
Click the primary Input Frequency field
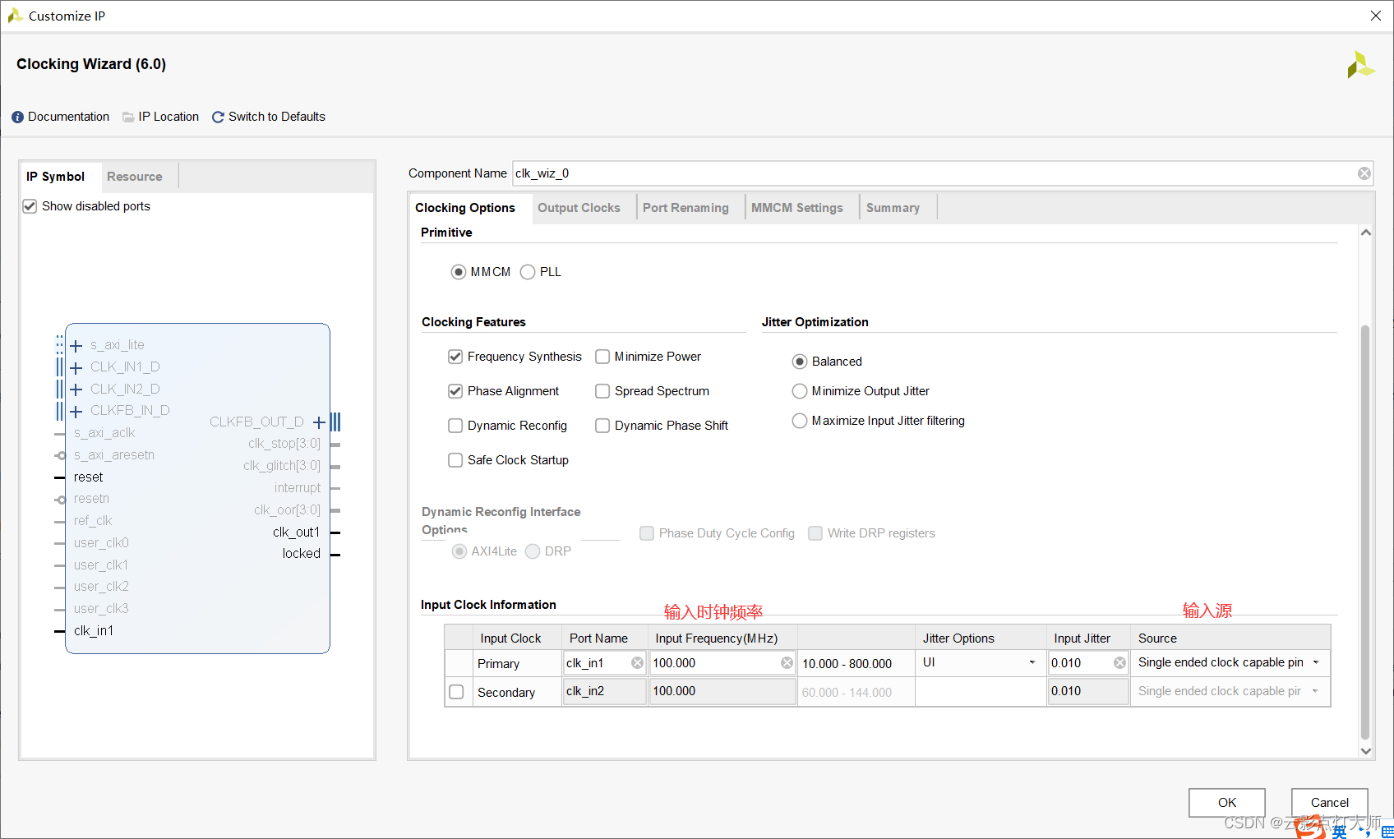point(722,663)
